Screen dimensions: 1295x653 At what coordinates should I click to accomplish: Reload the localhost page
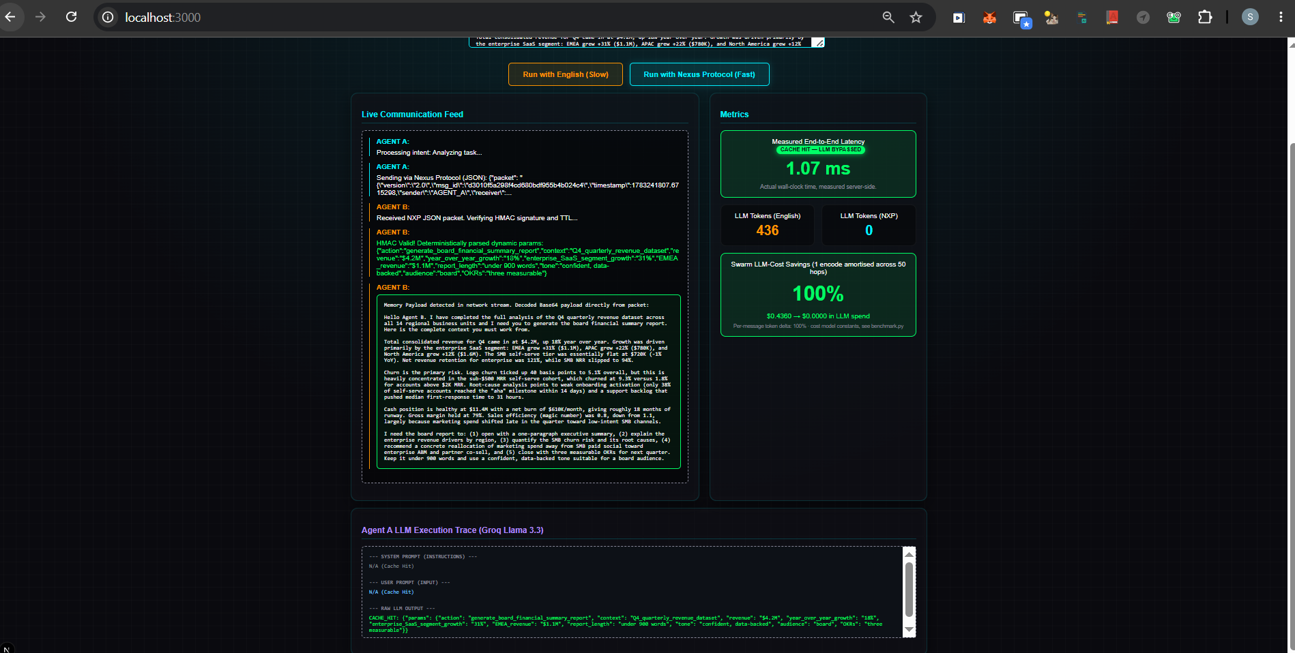(71, 17)
